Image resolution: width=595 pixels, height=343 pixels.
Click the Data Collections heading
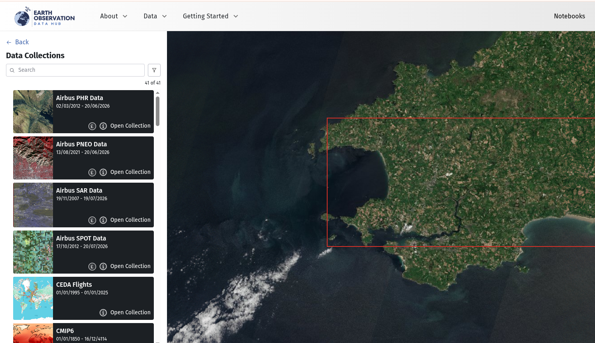coord(35,55)
